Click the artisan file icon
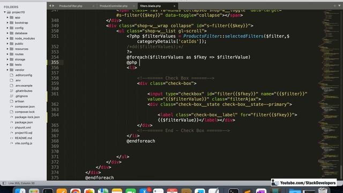 (x=12, y=101)
